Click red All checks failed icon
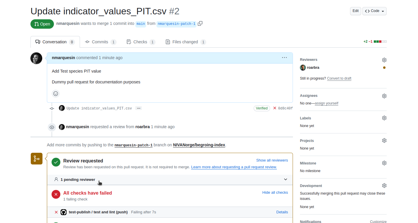The height and width of the screenshot is (223, 418). point(56,194)
